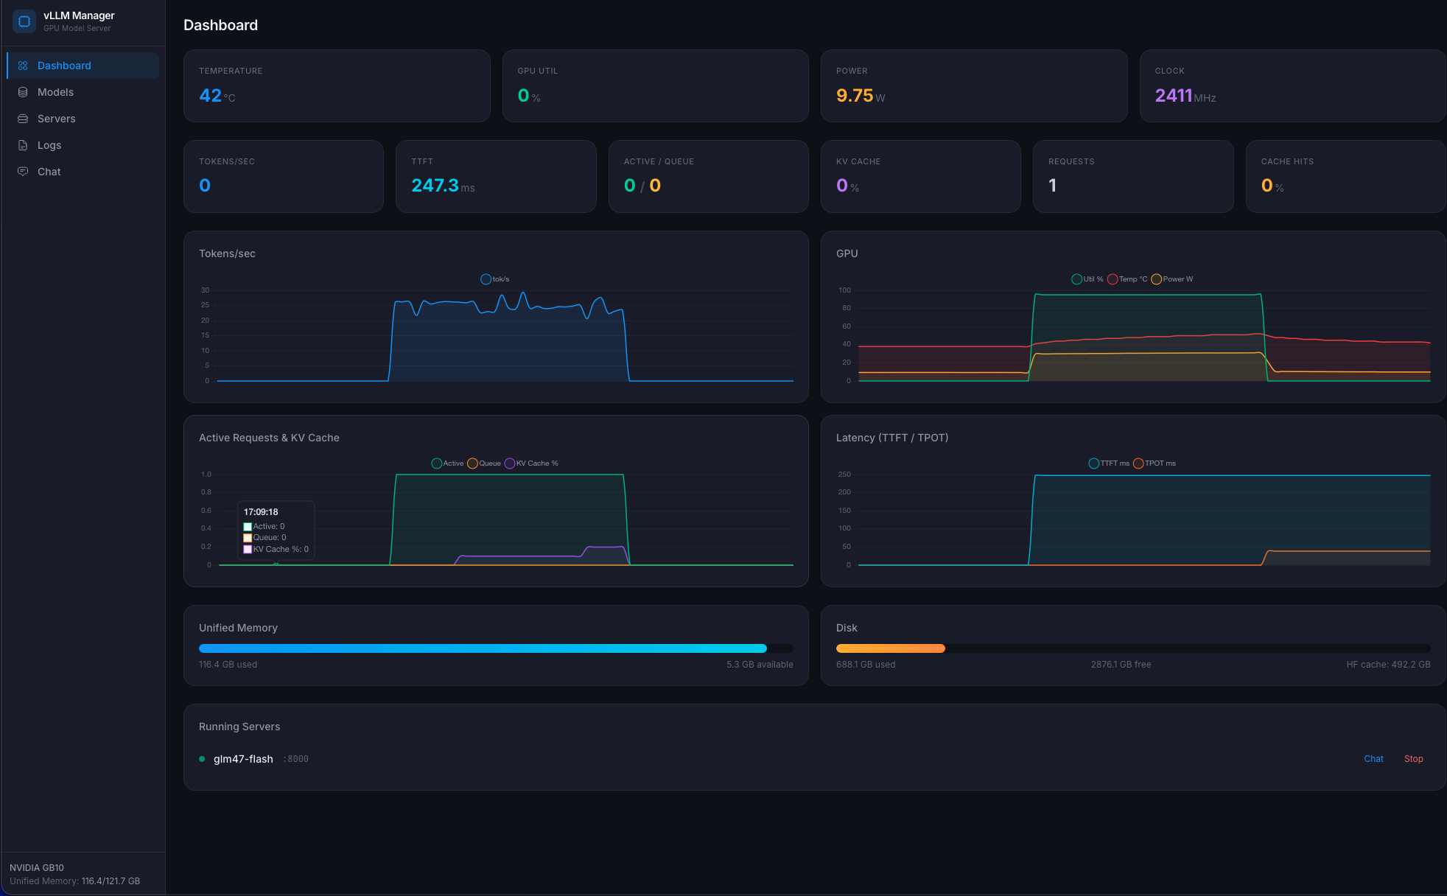Switch to the Models tab
The image size is (1447, 896).
click(55, 91)
